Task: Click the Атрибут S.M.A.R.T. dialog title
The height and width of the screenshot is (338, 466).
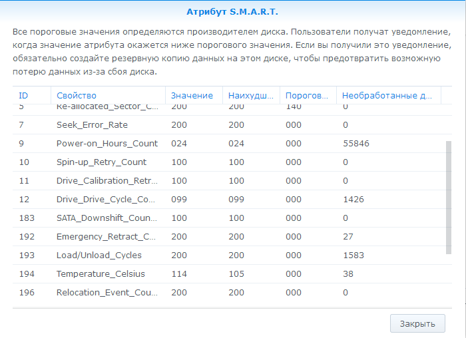Action: [x=232, y=12]
